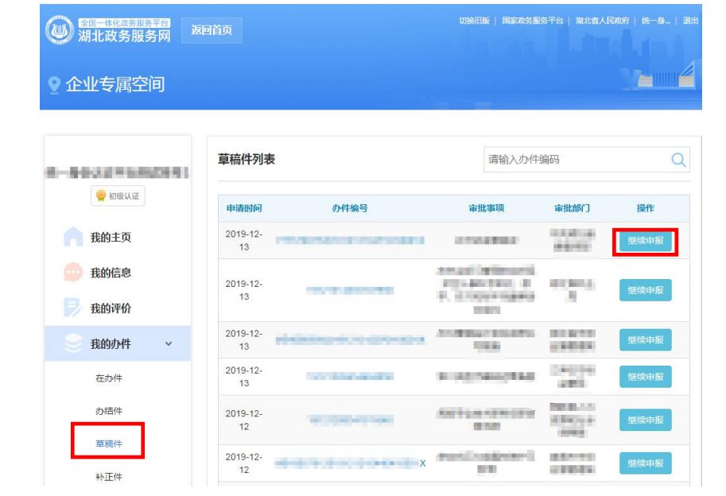Click the 返回首页 button
Image resolution: width=726 pixels, height=496 pixels.
[x=214, y=31]
